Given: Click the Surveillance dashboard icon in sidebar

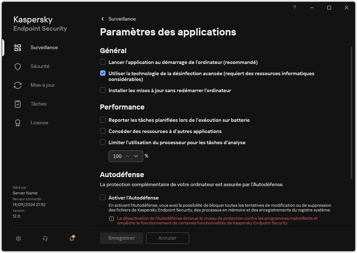Looking at the screenshot, I should (18, 48).
